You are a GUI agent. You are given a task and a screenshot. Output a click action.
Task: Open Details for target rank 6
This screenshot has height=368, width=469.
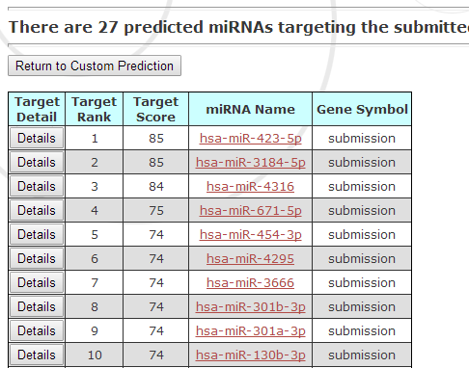pyautogui.click(x=37, y=258)
